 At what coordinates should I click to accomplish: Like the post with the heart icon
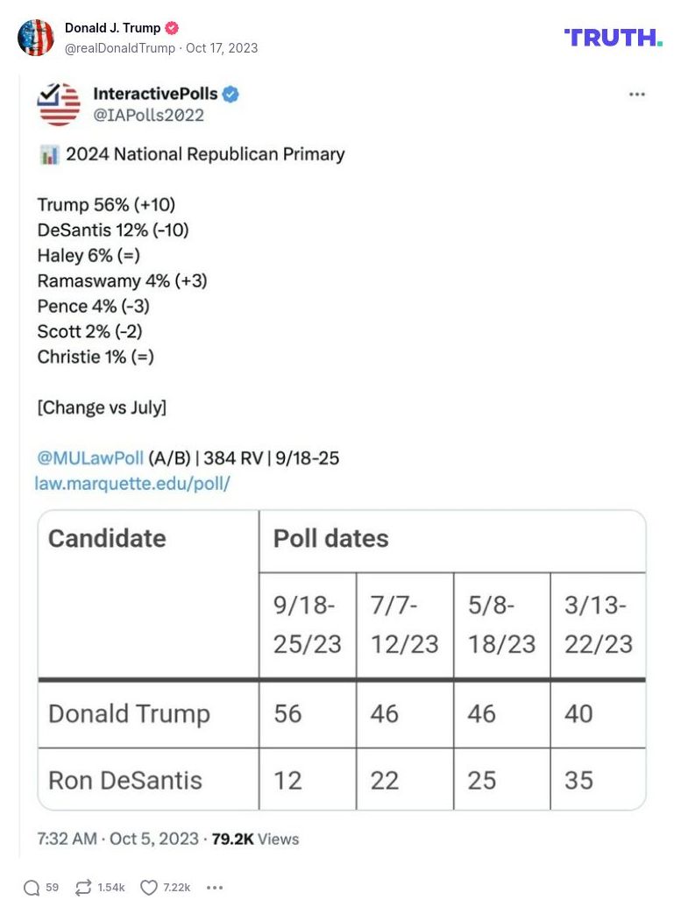(x=147, y=888)
